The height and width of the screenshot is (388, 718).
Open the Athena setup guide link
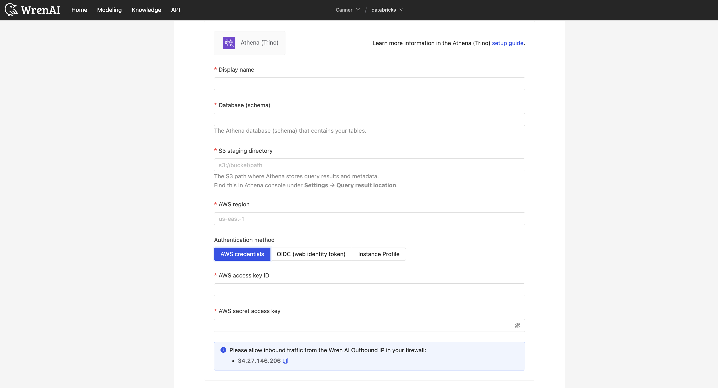click(508, 43)
